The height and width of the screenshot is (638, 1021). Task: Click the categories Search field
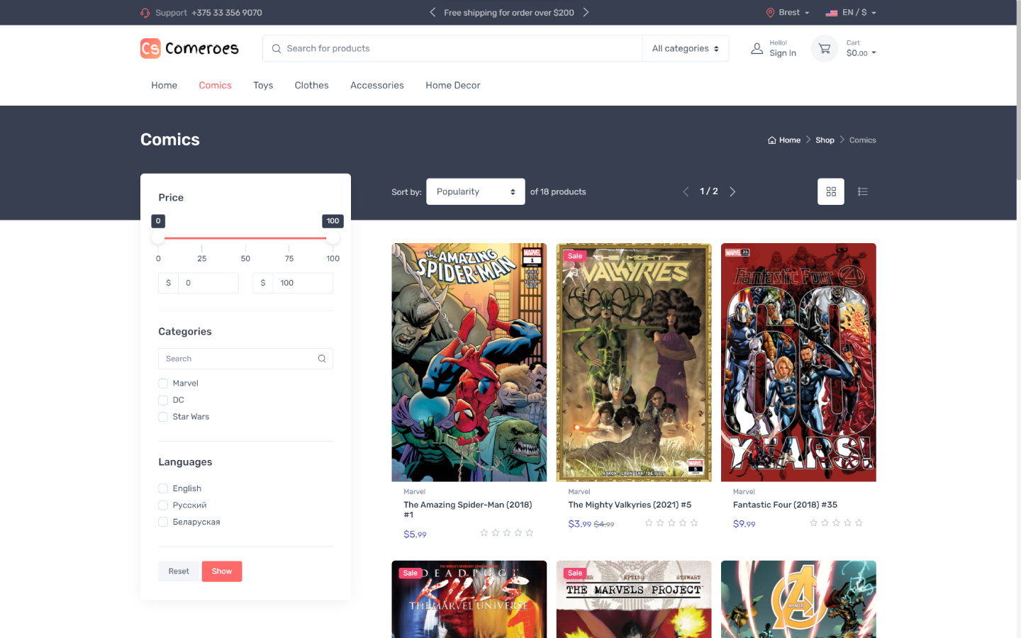[x=245, y=359]
